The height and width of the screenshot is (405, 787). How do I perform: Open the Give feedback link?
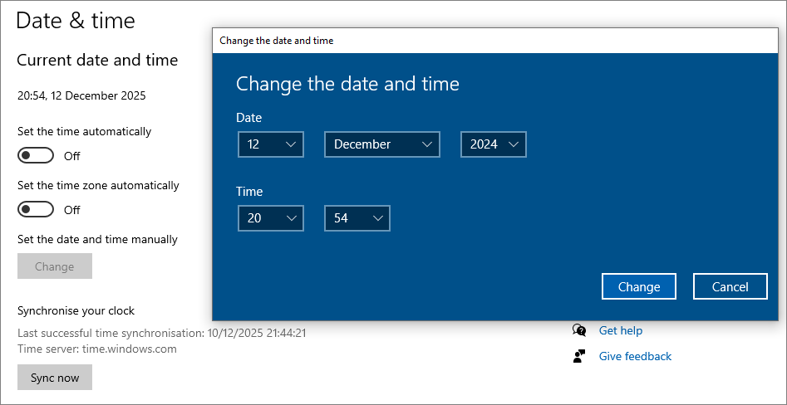tap(635, 356)
